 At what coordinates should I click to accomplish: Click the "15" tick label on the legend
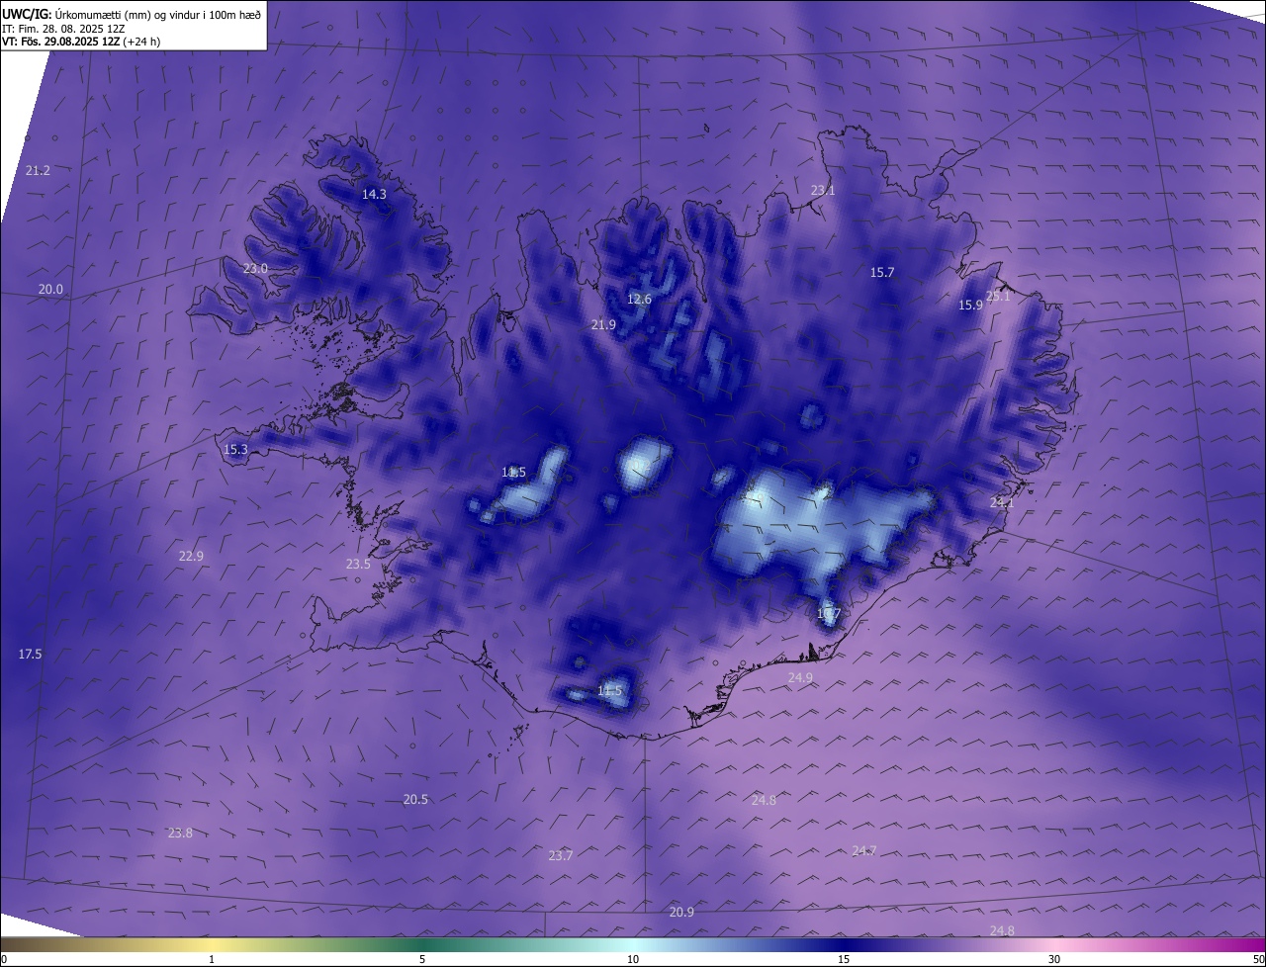(844, 960)
